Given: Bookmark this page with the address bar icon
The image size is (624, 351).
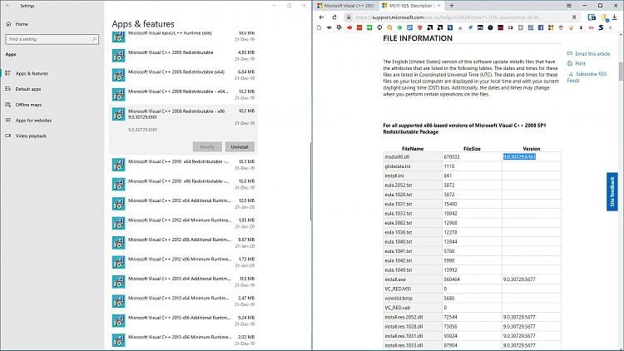Looking at the screenshot, I should click(574, 17).
